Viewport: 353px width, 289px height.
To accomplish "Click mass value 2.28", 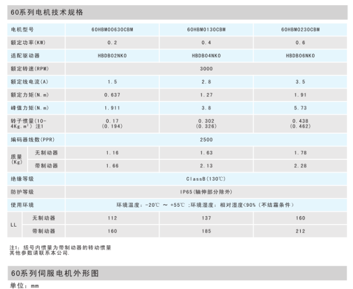I will [300, 166].
